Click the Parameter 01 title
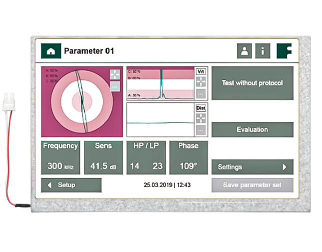The height and width of the screenshot is (252, 322). click(89, 51)
